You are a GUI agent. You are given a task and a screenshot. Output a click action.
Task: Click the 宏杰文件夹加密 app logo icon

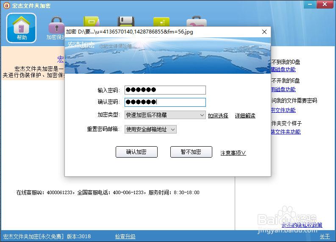click(x=7, y=6)
